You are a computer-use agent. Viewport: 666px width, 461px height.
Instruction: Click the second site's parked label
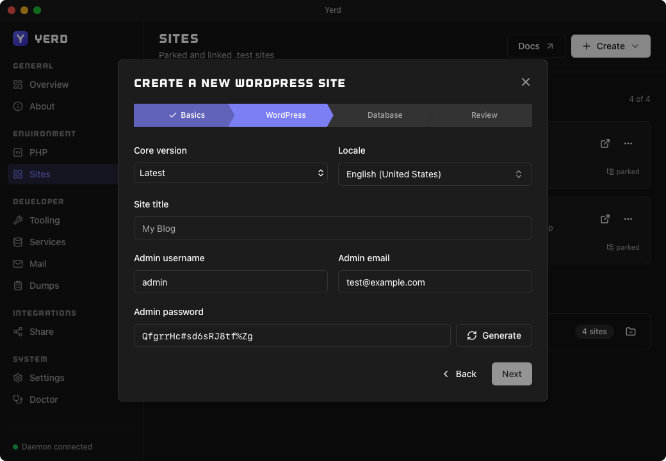click(622, 247)
